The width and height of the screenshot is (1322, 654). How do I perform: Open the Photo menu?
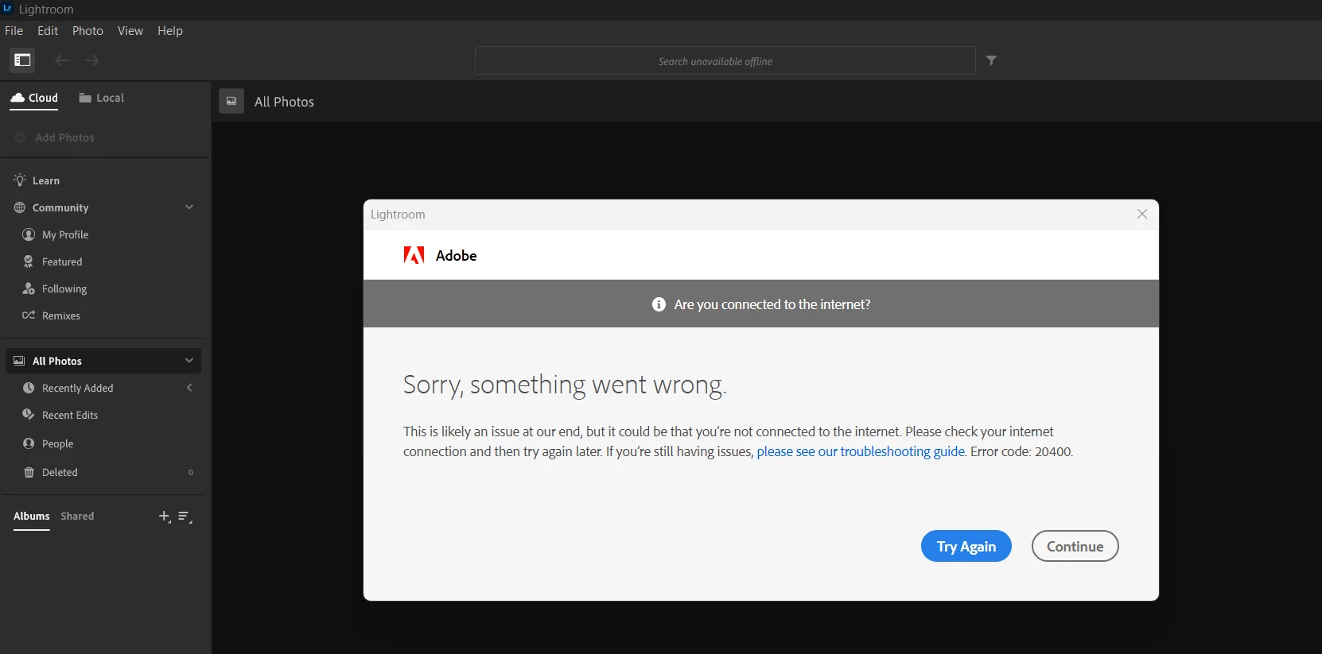(87, 31)
